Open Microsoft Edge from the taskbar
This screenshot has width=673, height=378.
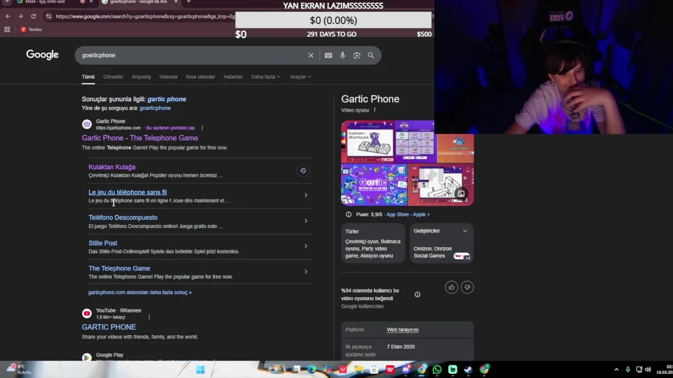(312, 370)
